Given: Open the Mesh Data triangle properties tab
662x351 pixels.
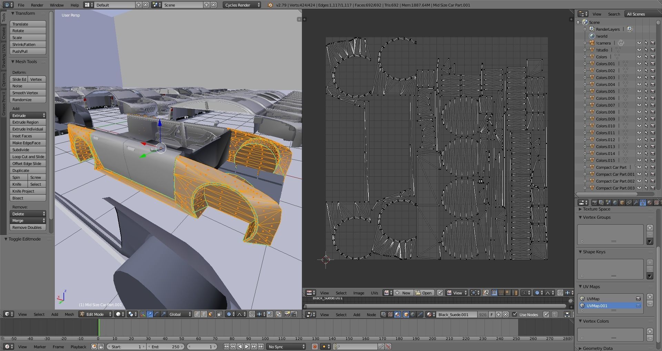Looking at the screenshot, I should click(643, 203).
